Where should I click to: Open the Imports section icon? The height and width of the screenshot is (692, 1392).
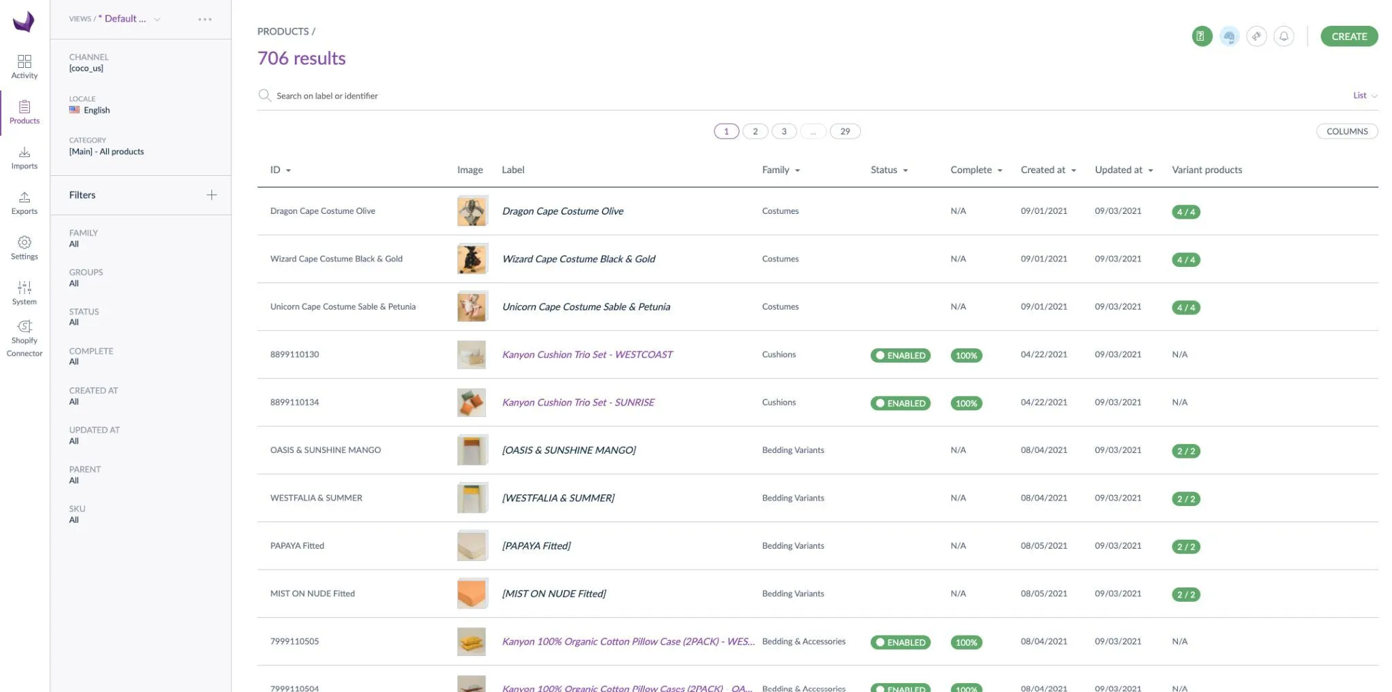click(x=24, y=156)
